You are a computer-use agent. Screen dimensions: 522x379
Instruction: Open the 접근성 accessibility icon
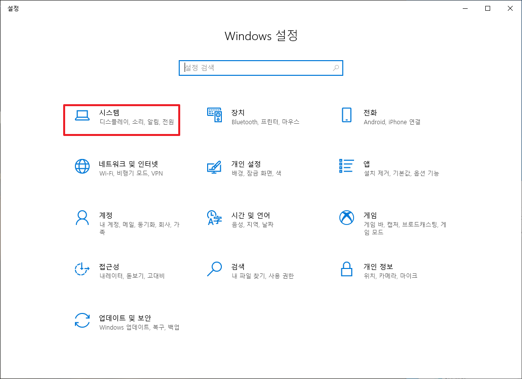(x=82, y=269)
